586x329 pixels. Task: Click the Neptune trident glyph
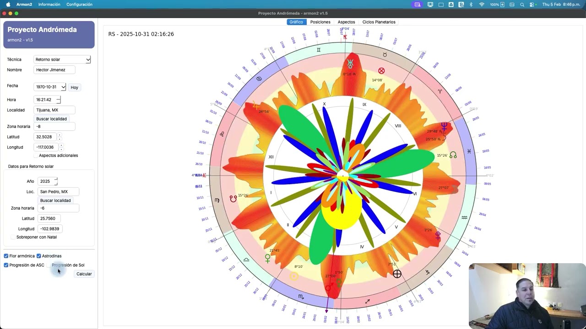coord(444,126)
